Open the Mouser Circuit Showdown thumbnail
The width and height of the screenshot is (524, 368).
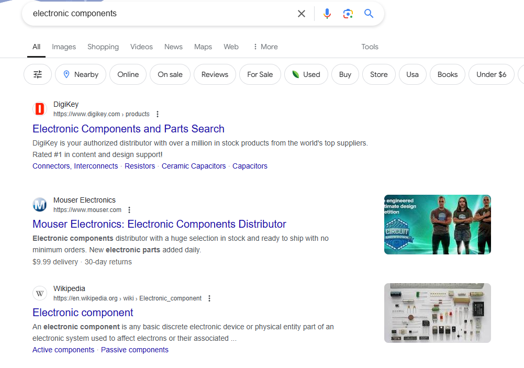438,225
